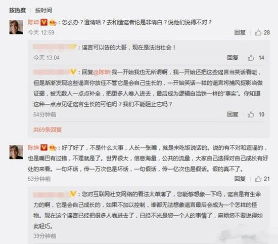
Task: Click yellow V badge in 39分钟前 reply
Action: [x=73, y=194]
